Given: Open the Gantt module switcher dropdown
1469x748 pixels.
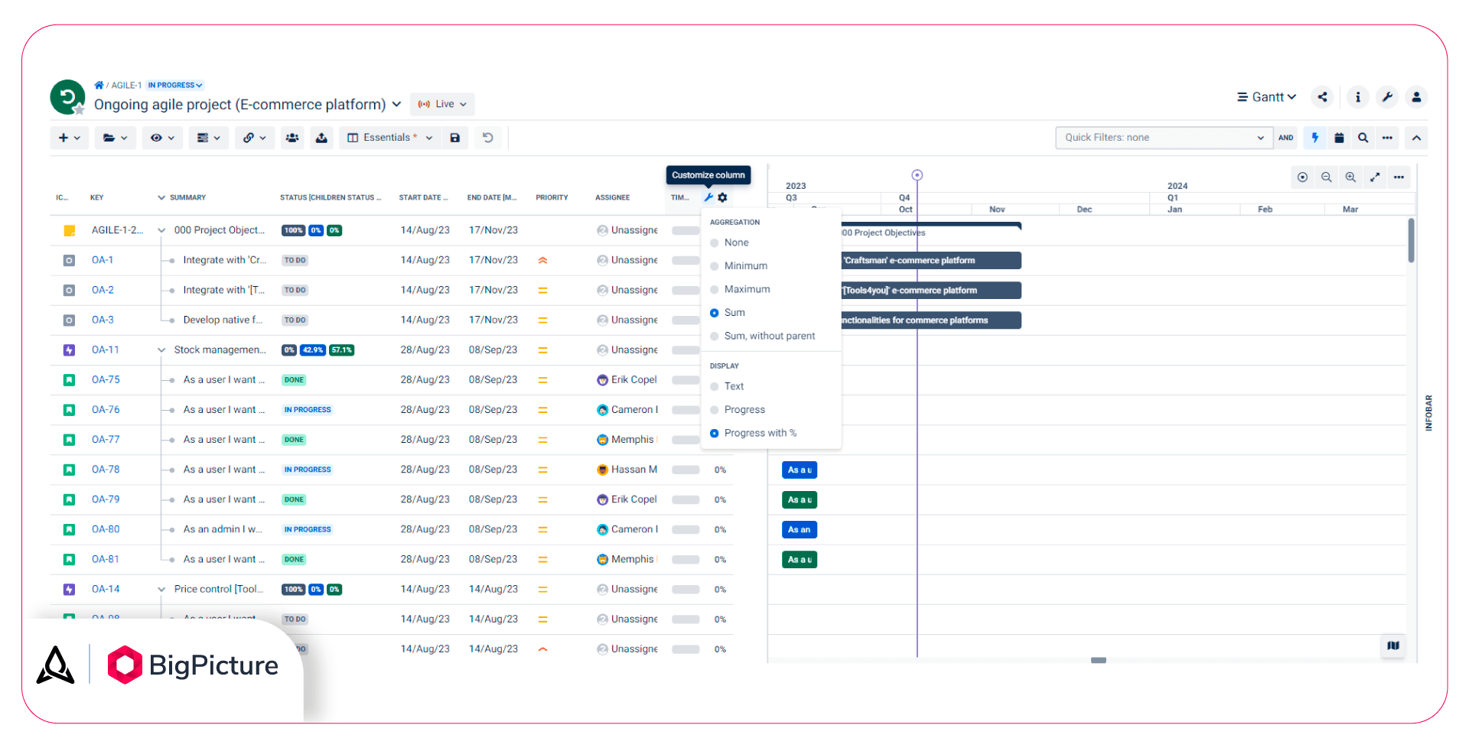Looking at the screenshot, I should tap(1266, 97).
